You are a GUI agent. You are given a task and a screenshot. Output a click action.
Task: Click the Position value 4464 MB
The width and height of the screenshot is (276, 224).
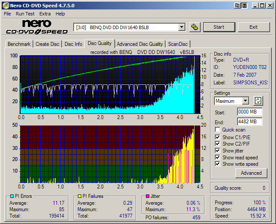(256, 209)
